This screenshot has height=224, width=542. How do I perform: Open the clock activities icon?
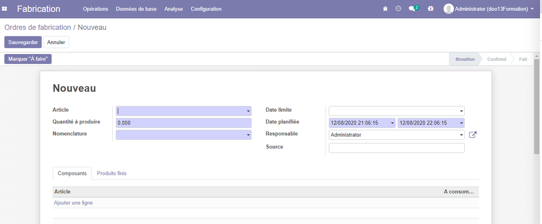click(398, 9)
